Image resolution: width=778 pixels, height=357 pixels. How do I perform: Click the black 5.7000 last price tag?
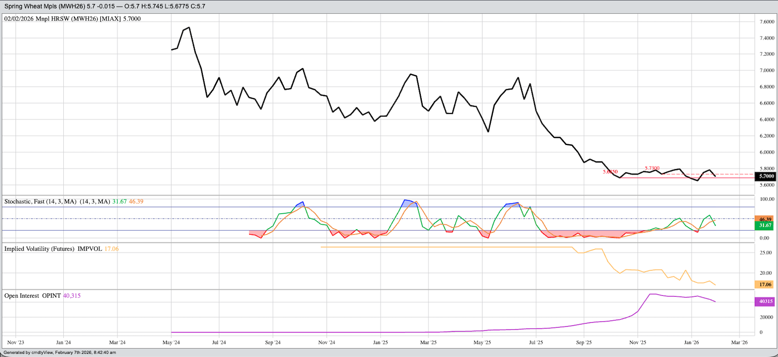765,176
